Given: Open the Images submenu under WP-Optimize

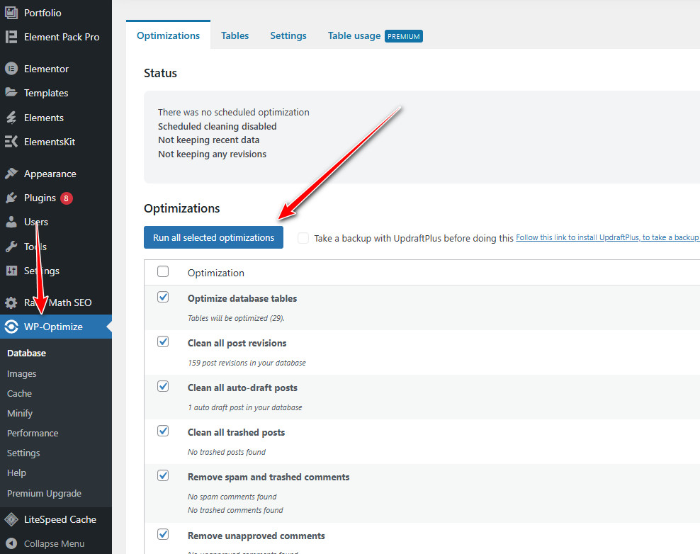Looking at the screenshot, I should coord(21,373).
